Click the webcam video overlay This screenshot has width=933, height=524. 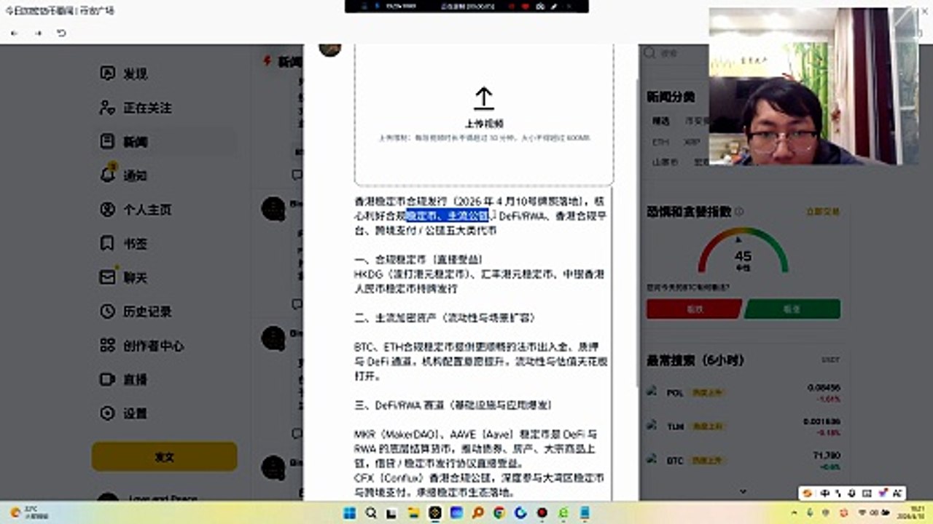click(x=814, y=87)
